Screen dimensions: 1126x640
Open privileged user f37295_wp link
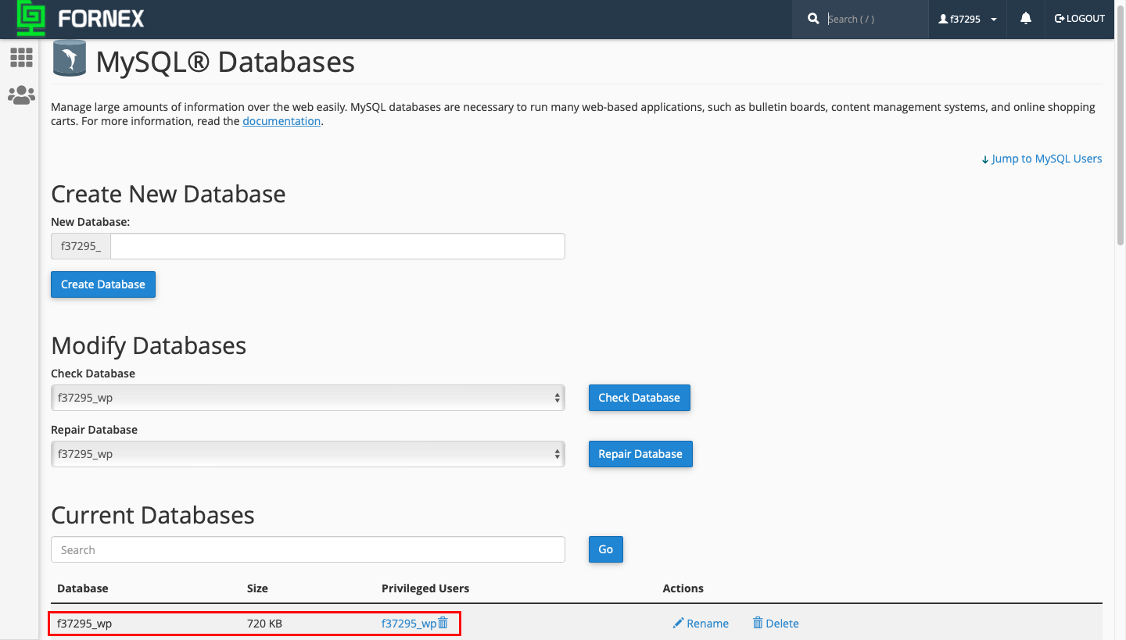pos(409,624)
